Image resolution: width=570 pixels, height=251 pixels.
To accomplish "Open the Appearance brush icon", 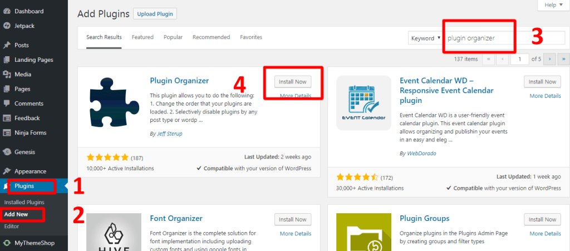I will [7, 171].
